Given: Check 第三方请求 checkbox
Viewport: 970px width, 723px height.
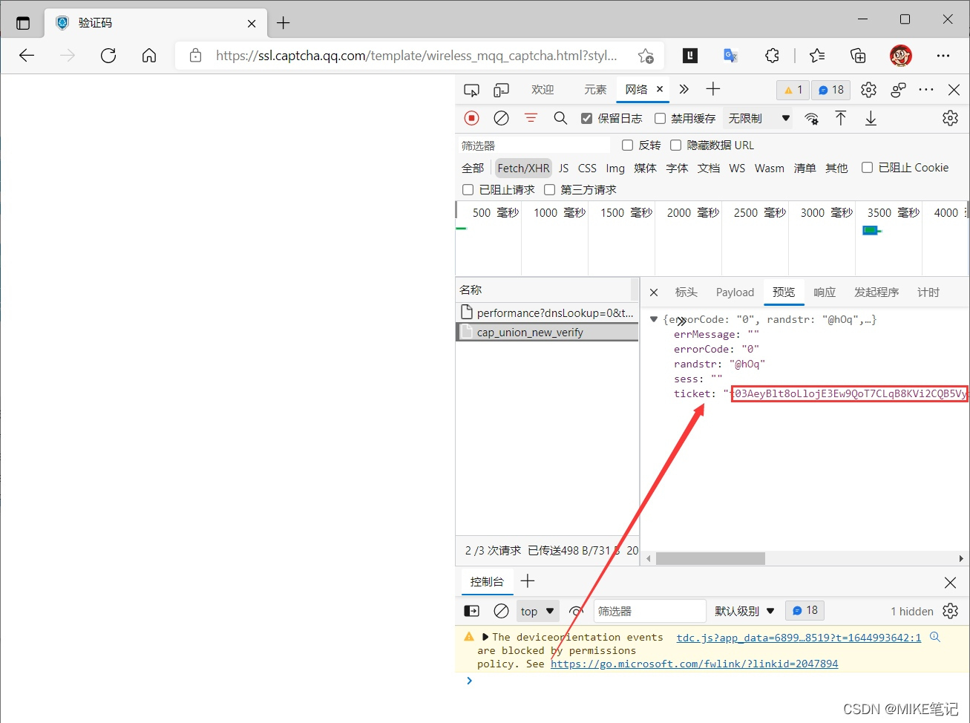Looking at the screenshot, I should [x=549, y=189].
